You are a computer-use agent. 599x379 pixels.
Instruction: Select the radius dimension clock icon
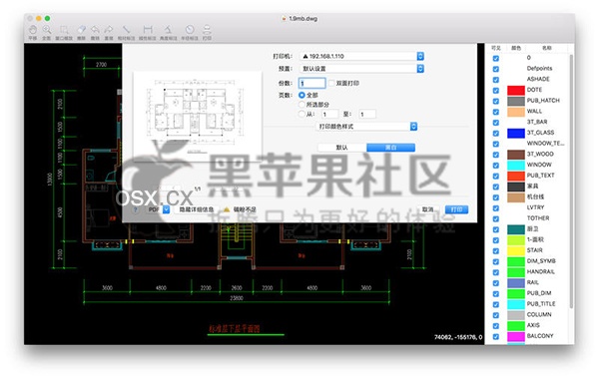click(x=190, y=30)
